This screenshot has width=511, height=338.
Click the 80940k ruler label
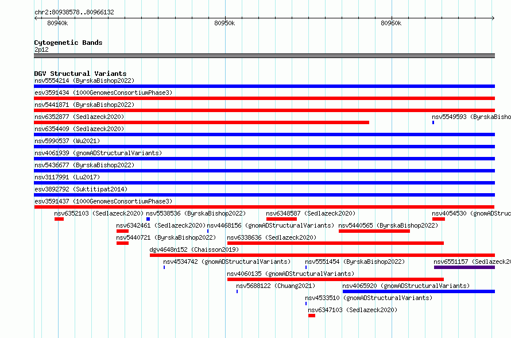pyautogui.click(x=57, y=23)
